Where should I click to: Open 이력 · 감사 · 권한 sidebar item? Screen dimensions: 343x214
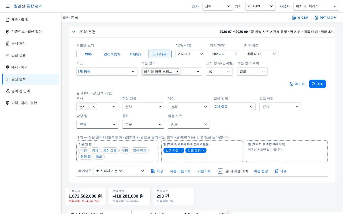pyautogui.click(x=31, y=103)
